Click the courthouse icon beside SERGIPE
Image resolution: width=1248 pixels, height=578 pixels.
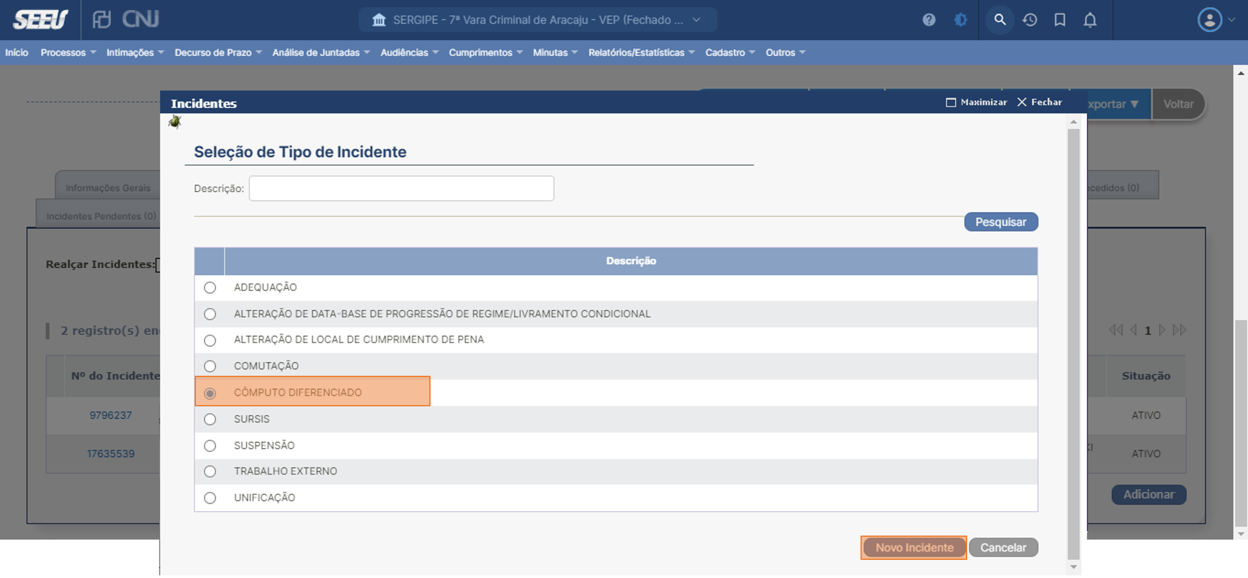tap(379, 20)
